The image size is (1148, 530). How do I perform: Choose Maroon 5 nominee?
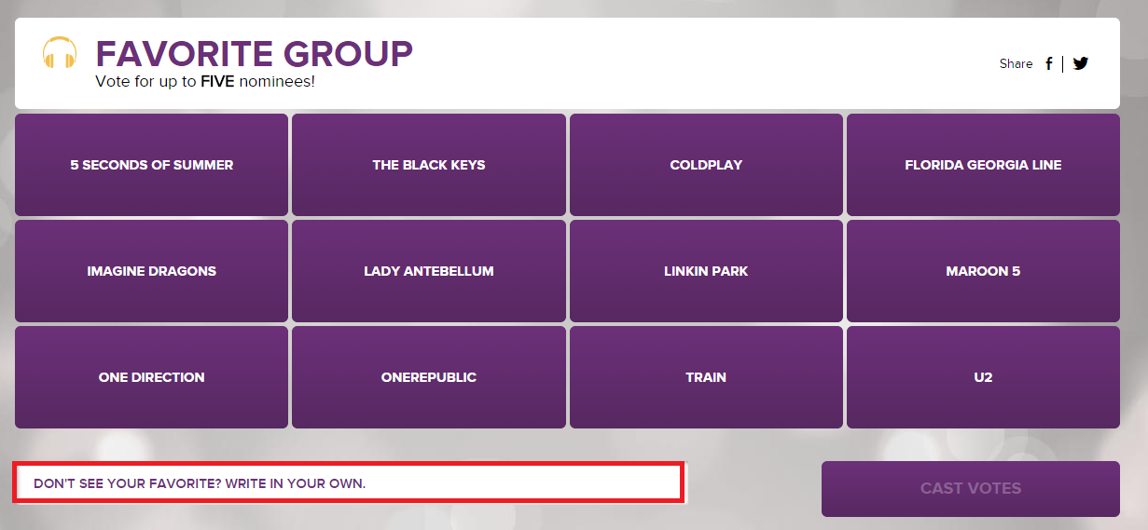(x=983, y=271)
